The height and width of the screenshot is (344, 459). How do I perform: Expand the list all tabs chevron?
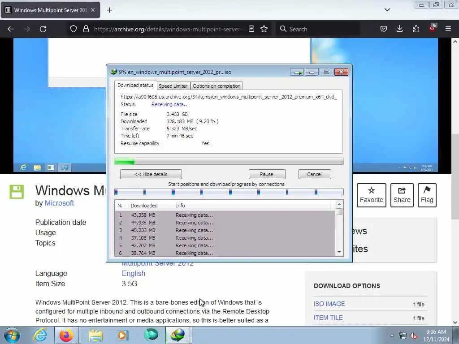click(x=387, y=10)
